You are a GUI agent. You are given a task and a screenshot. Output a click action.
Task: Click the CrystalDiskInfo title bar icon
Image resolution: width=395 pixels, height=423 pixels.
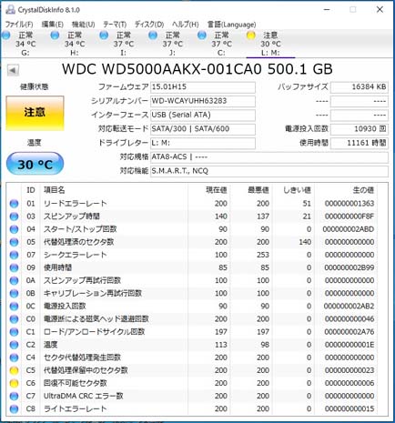coord(10,10)
